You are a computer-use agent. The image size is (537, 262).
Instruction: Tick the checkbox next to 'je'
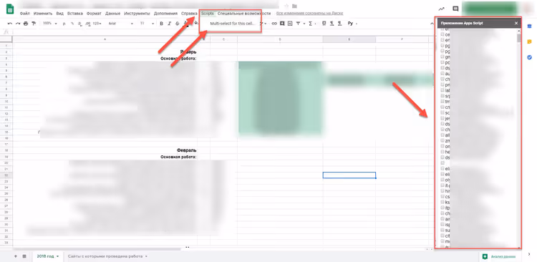tap(442, 118)
